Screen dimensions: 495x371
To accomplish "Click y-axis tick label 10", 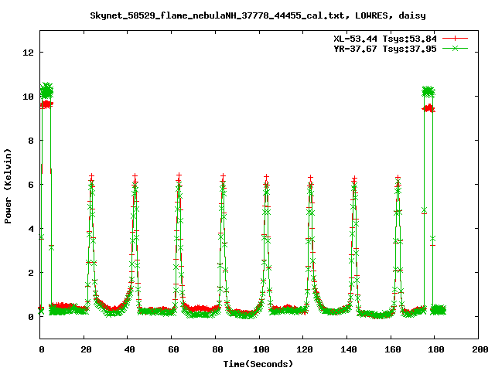I will tap(28, 97).
